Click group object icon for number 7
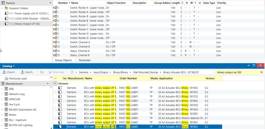Viewport: 265px width, 129px height. pos(55,38)
